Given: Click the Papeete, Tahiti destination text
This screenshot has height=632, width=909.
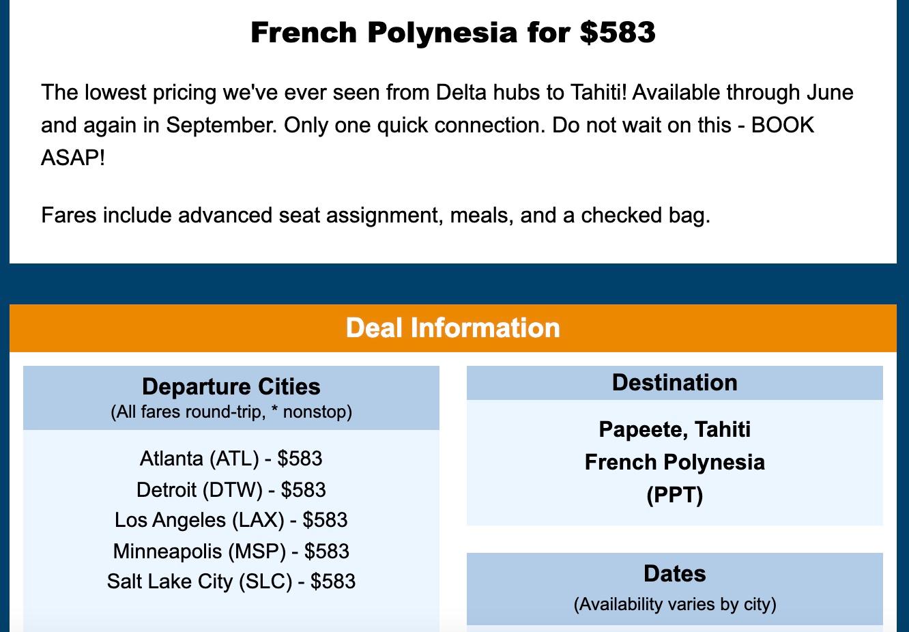Looking at the screenshot, I should pos(675,429).
